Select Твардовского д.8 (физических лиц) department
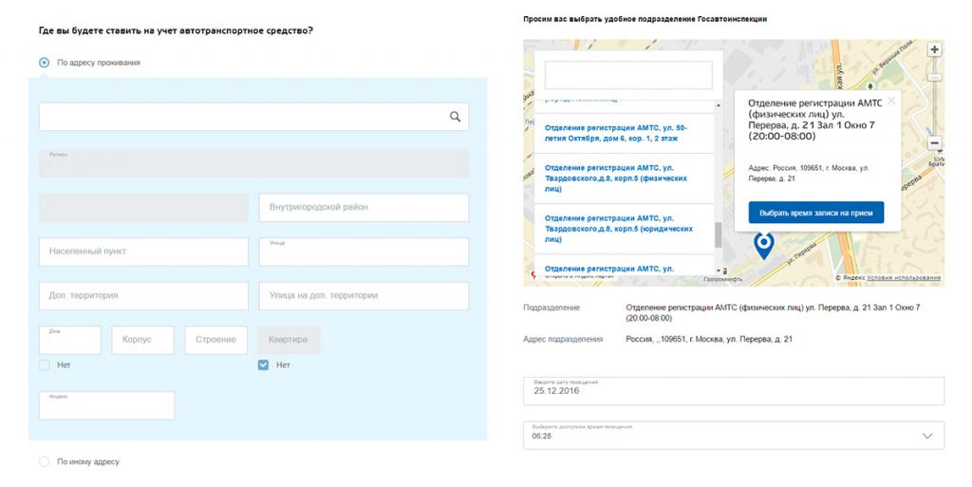 616,178
